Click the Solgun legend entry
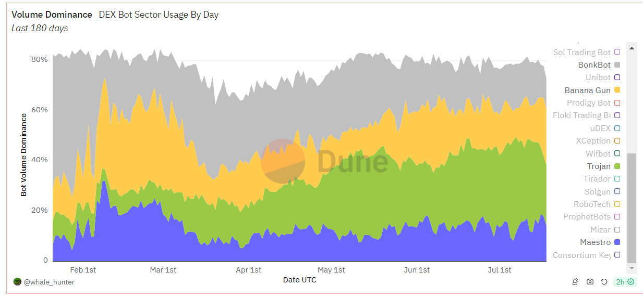 click(x=597, y=192)
